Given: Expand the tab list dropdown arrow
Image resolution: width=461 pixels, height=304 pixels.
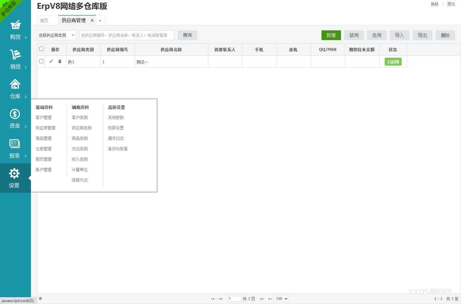Looking at the screenshot, I should (x=100, y=21).
